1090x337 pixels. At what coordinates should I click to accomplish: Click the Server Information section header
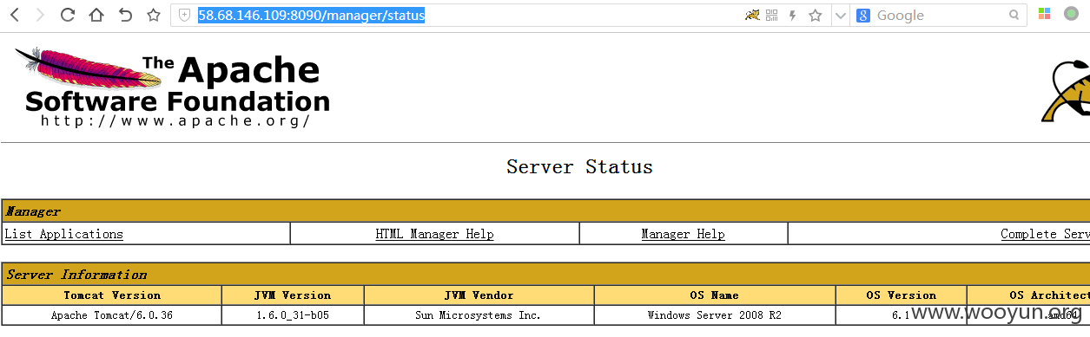pos(545,275)
